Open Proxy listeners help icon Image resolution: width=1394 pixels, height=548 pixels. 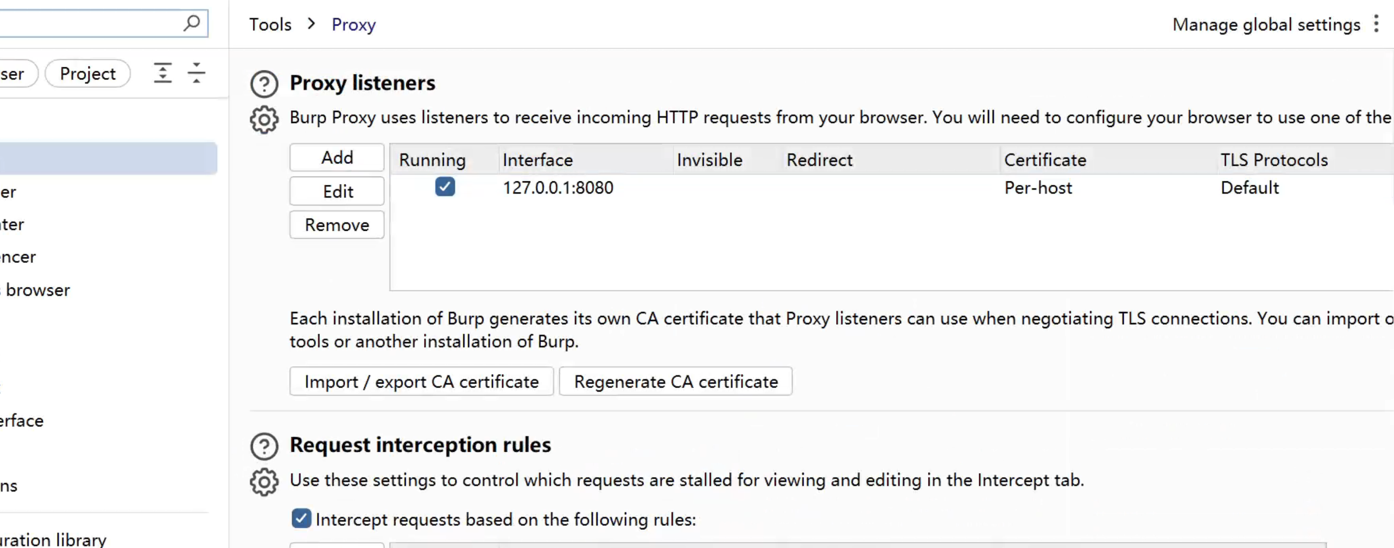click(264, 84)
